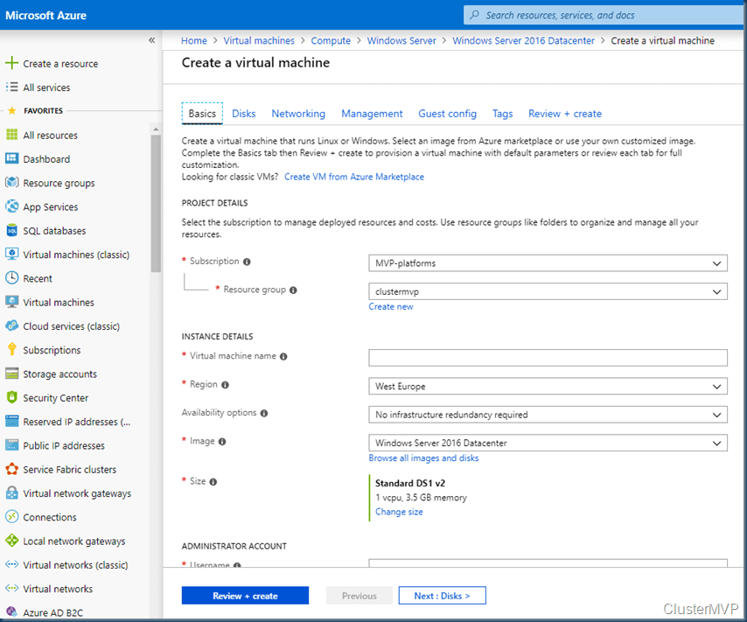Go to Home in breadcrumb
Viewport: 747px width, 622px height.
pyautogui.click(x=194, y=40)
